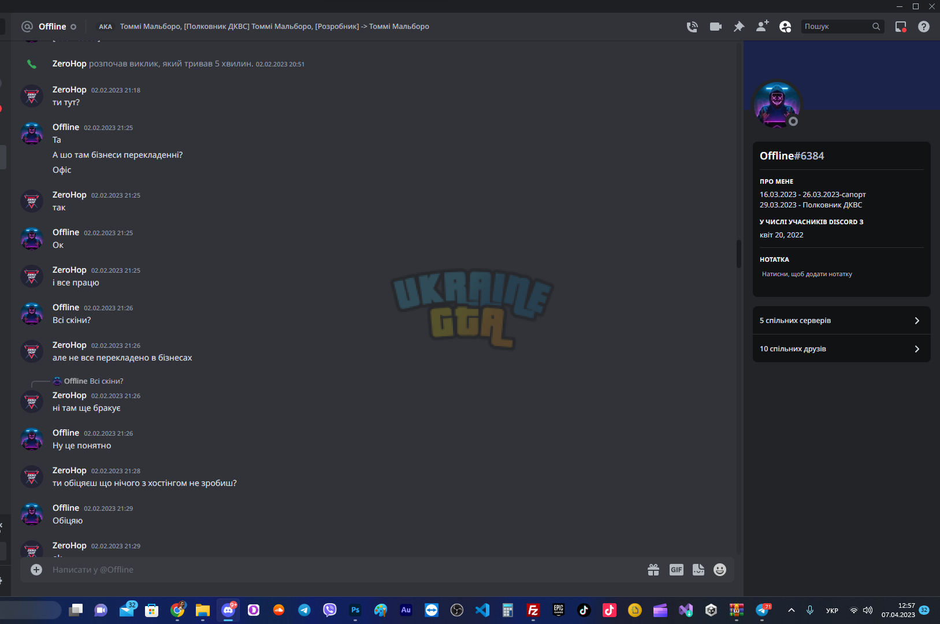The height and width of the screenshot is (624, 940).
Task: Click the ZeroHop call started system message
Action: 178,64
